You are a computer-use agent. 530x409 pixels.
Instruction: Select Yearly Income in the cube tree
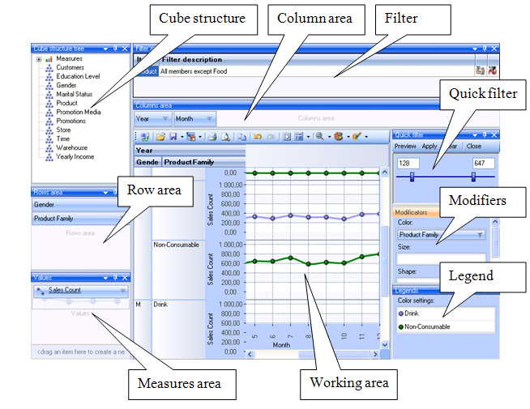75,156
